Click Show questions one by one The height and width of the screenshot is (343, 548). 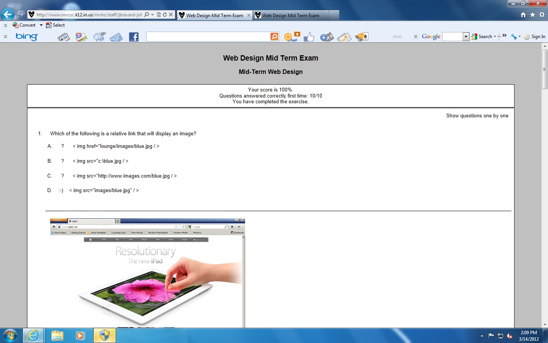(477, 116)
